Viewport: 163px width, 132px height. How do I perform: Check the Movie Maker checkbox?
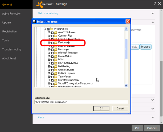(x=52, y=56)
